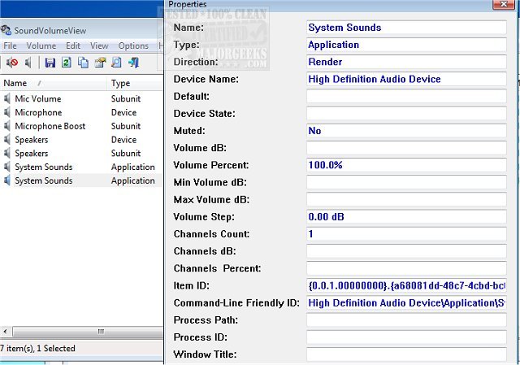Click the Save floppy disk icon
520x365 pixels.
50,63
